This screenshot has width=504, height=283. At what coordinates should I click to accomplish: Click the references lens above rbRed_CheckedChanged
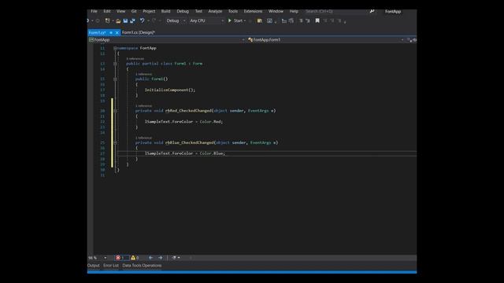click(143, 106)
